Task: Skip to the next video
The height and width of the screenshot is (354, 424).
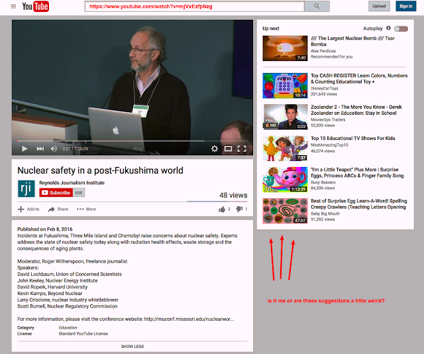Action: [40, 148]
